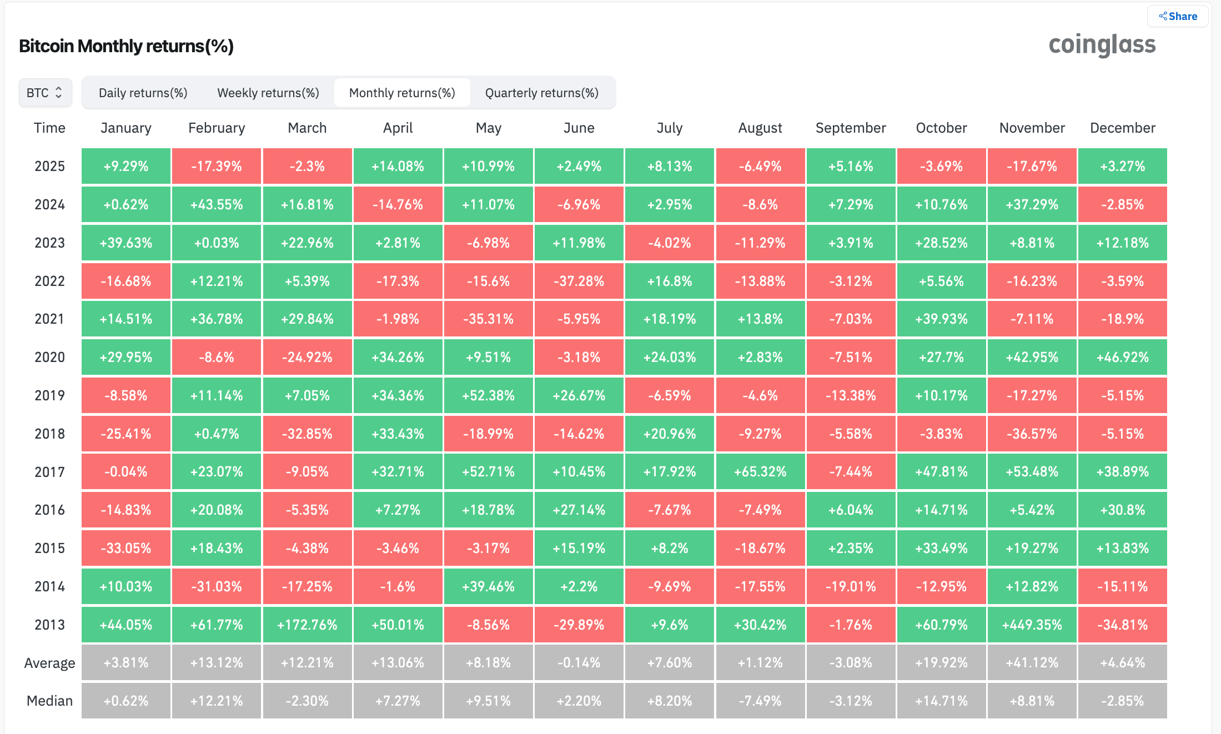Click the January column header
Viewport: 1221px width, 734px height.
(125, 128)
